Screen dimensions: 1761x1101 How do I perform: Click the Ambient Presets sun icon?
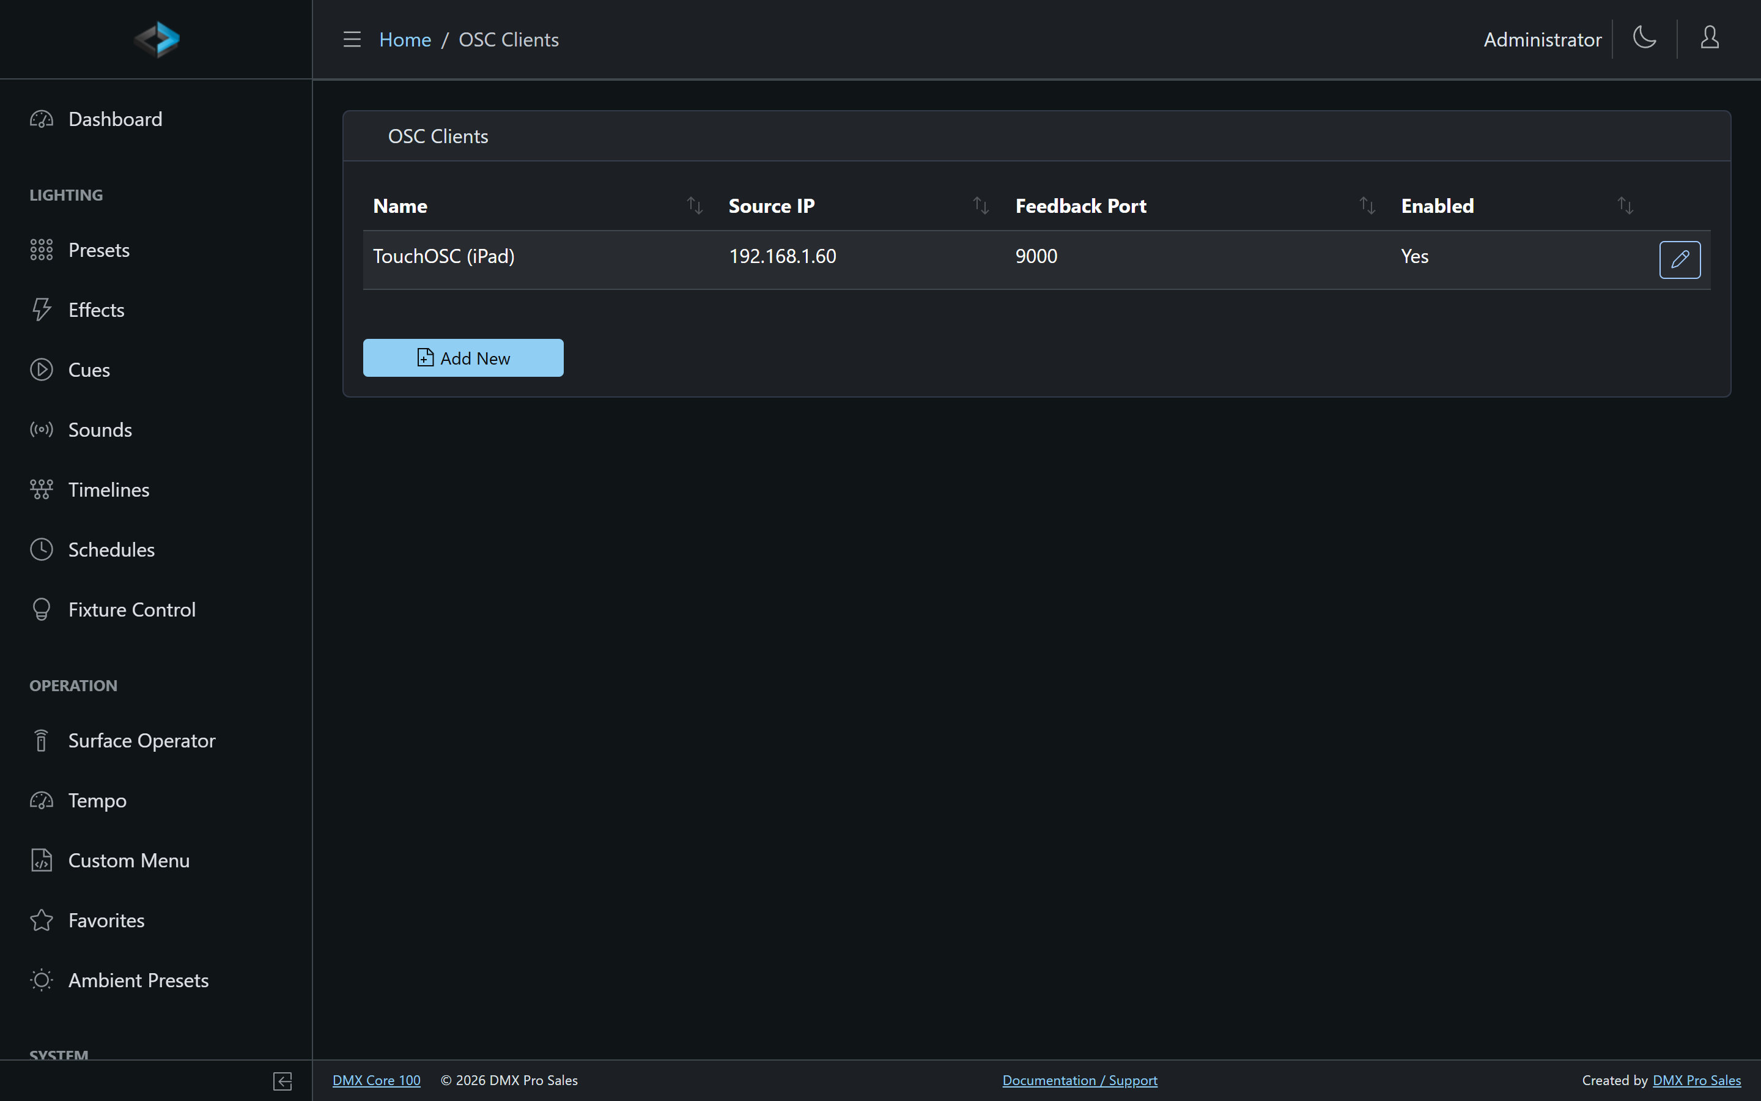(x=42, y=980)
